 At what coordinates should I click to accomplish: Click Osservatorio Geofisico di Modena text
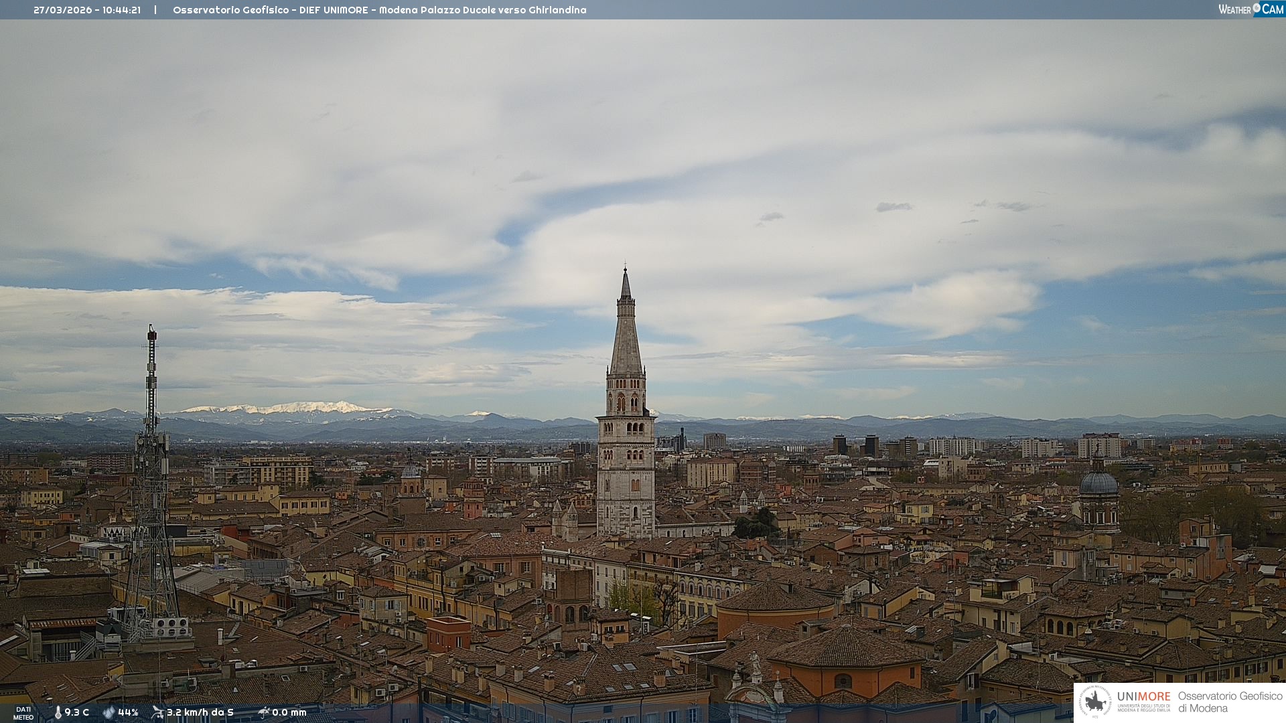pyautogui.click(x=1230, y=702)
